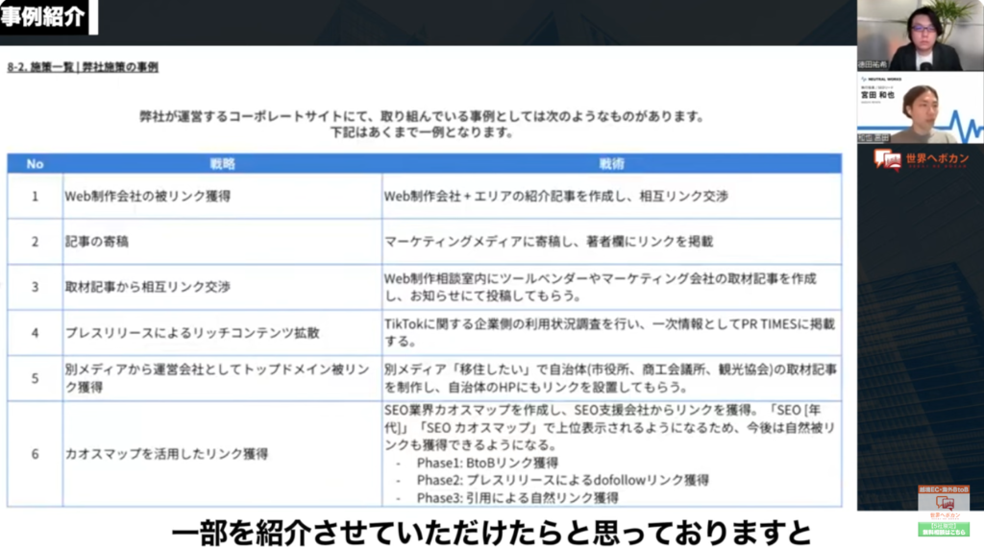Click the 世界へボカン speech-bubble logo icon
The height and width of the screenshot is (547, 984).
887,159
